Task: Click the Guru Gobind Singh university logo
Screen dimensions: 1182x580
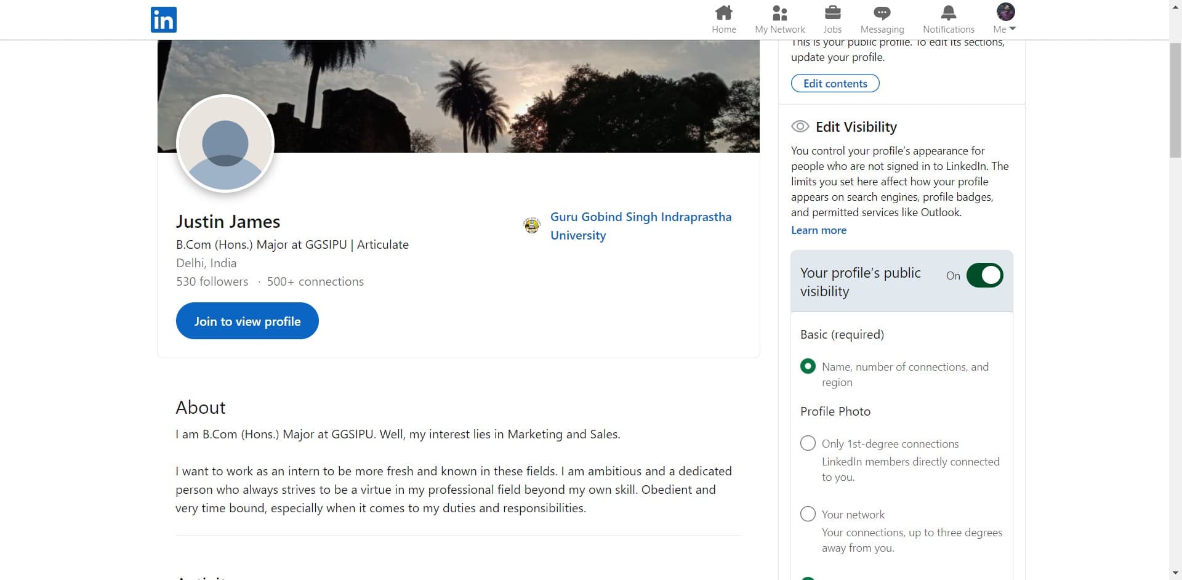Action: pos(531,225)
